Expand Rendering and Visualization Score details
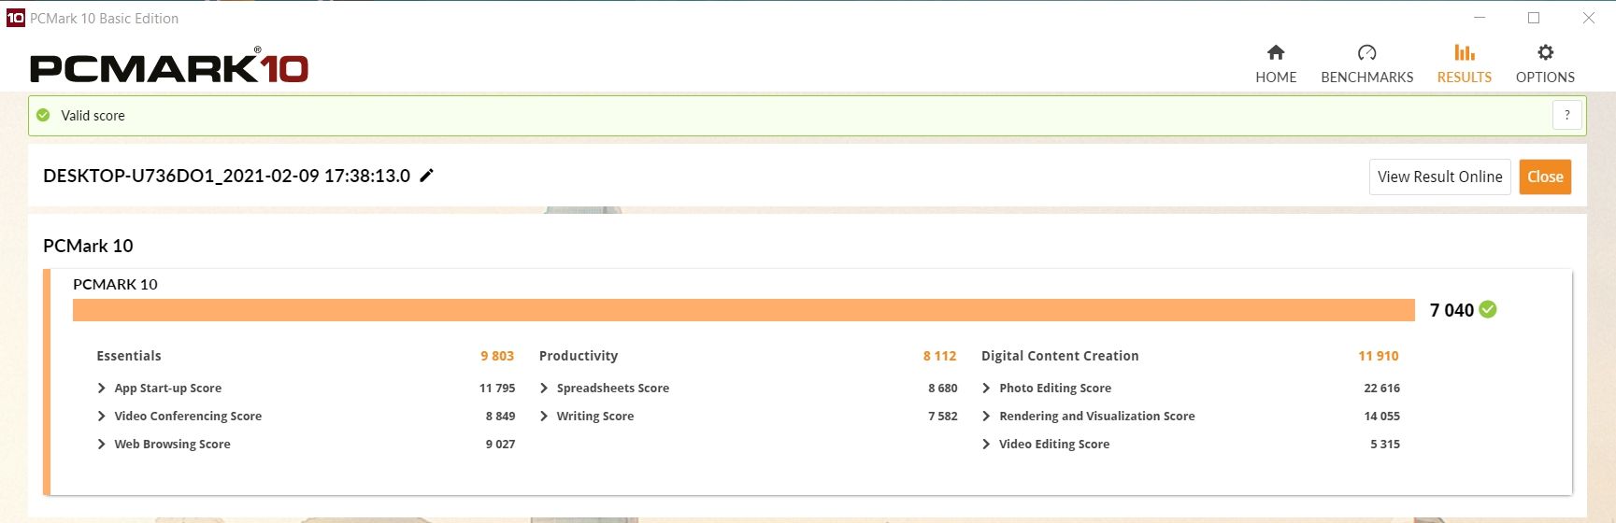1616x523 pixels. 986,416
